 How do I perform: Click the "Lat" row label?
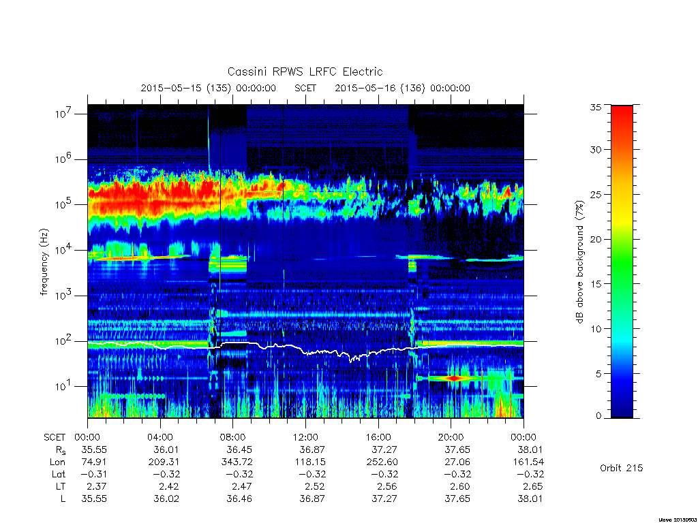pos(59,474)
